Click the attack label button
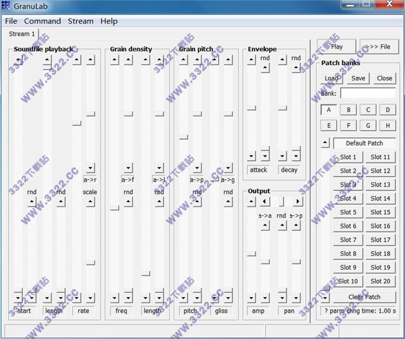The height and width of the screenshot is (339, 405). tap(259, 170)
